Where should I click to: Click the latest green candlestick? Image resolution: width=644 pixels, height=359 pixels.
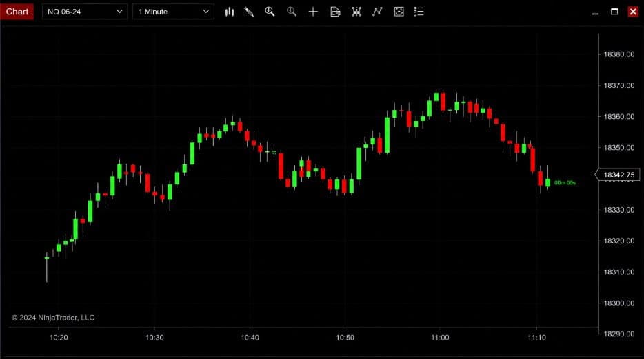(x=547, y=182)
